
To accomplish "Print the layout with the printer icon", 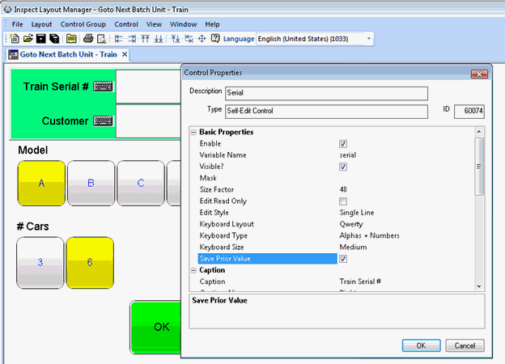I will point(88,39).
